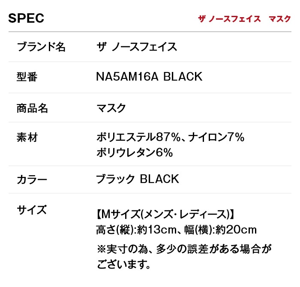
Task: Click the 商品名 row label
Action: pyautogui.click(x=32, y=108)
